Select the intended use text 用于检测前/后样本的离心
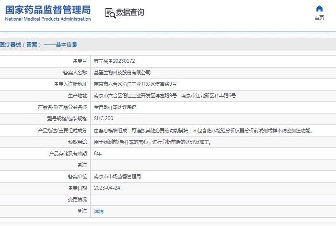 point(153,142)
